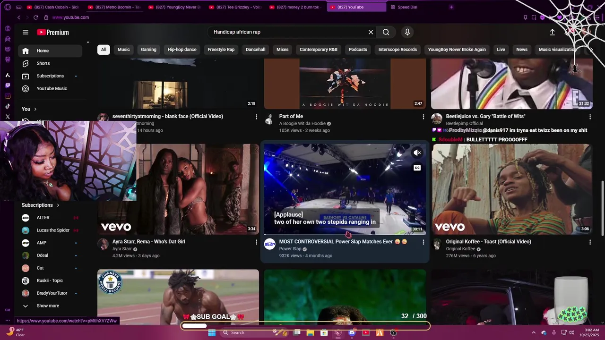Open the AMP channel subscription

[50, 243]
